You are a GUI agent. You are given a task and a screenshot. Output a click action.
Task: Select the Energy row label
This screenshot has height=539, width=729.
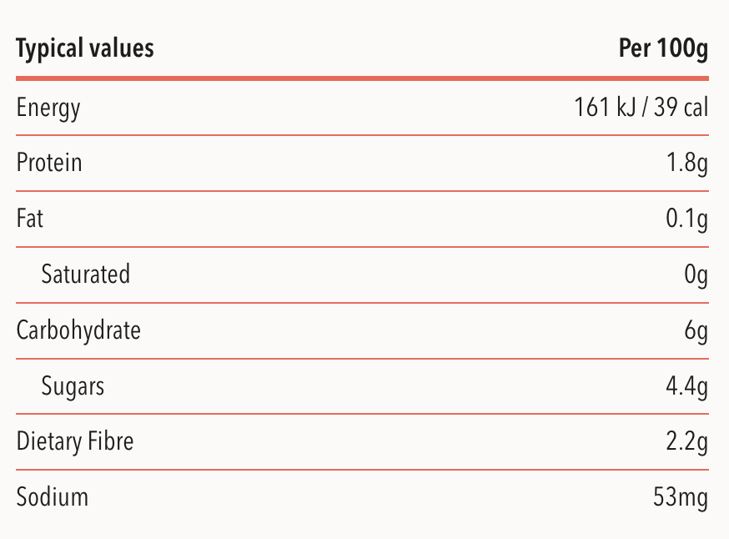point(48,108)
